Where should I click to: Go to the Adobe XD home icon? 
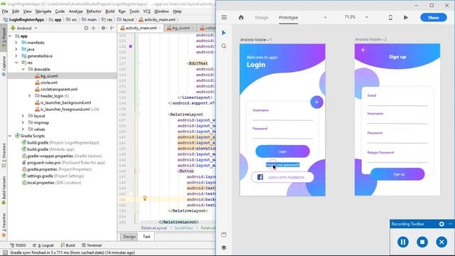click(x=241, y=17)
